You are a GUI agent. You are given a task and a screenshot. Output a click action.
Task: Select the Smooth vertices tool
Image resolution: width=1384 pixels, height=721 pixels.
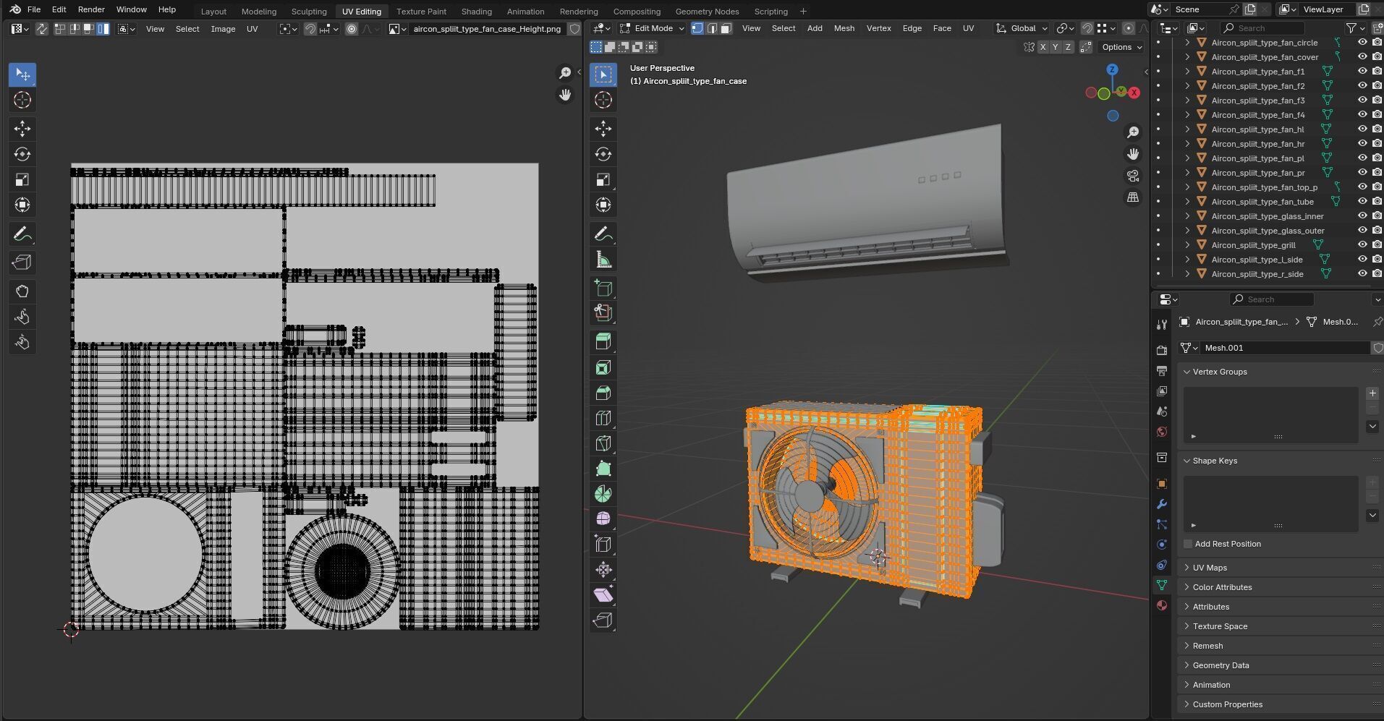603,519
